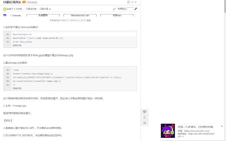This screenshot has height=141, width=226.
Task: Click the hostloc.com source URL in notification
Action: click(197, 131)
